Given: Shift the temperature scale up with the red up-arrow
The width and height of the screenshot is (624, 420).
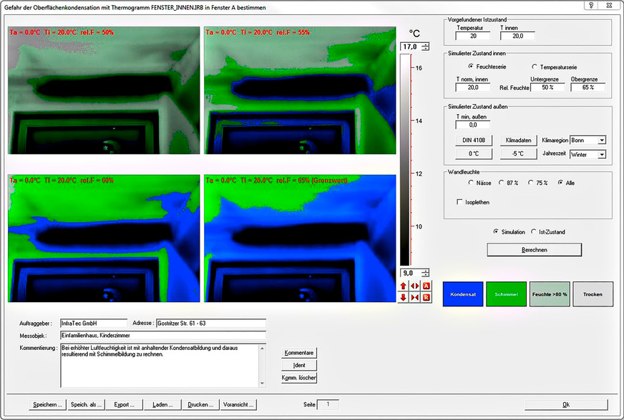Looking at the screenshot, I should click(403, 286).
